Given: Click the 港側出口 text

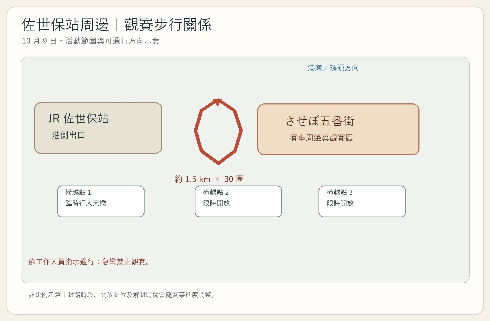Looking at the screenshot, I should [x=69, y=135].
